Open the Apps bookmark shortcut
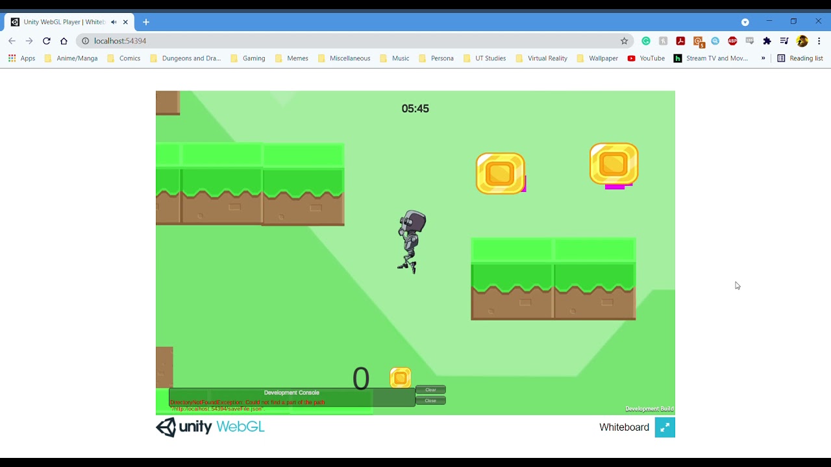Viewport: 831px width, 467px height. pyautogui.click(x=21, y=58)
